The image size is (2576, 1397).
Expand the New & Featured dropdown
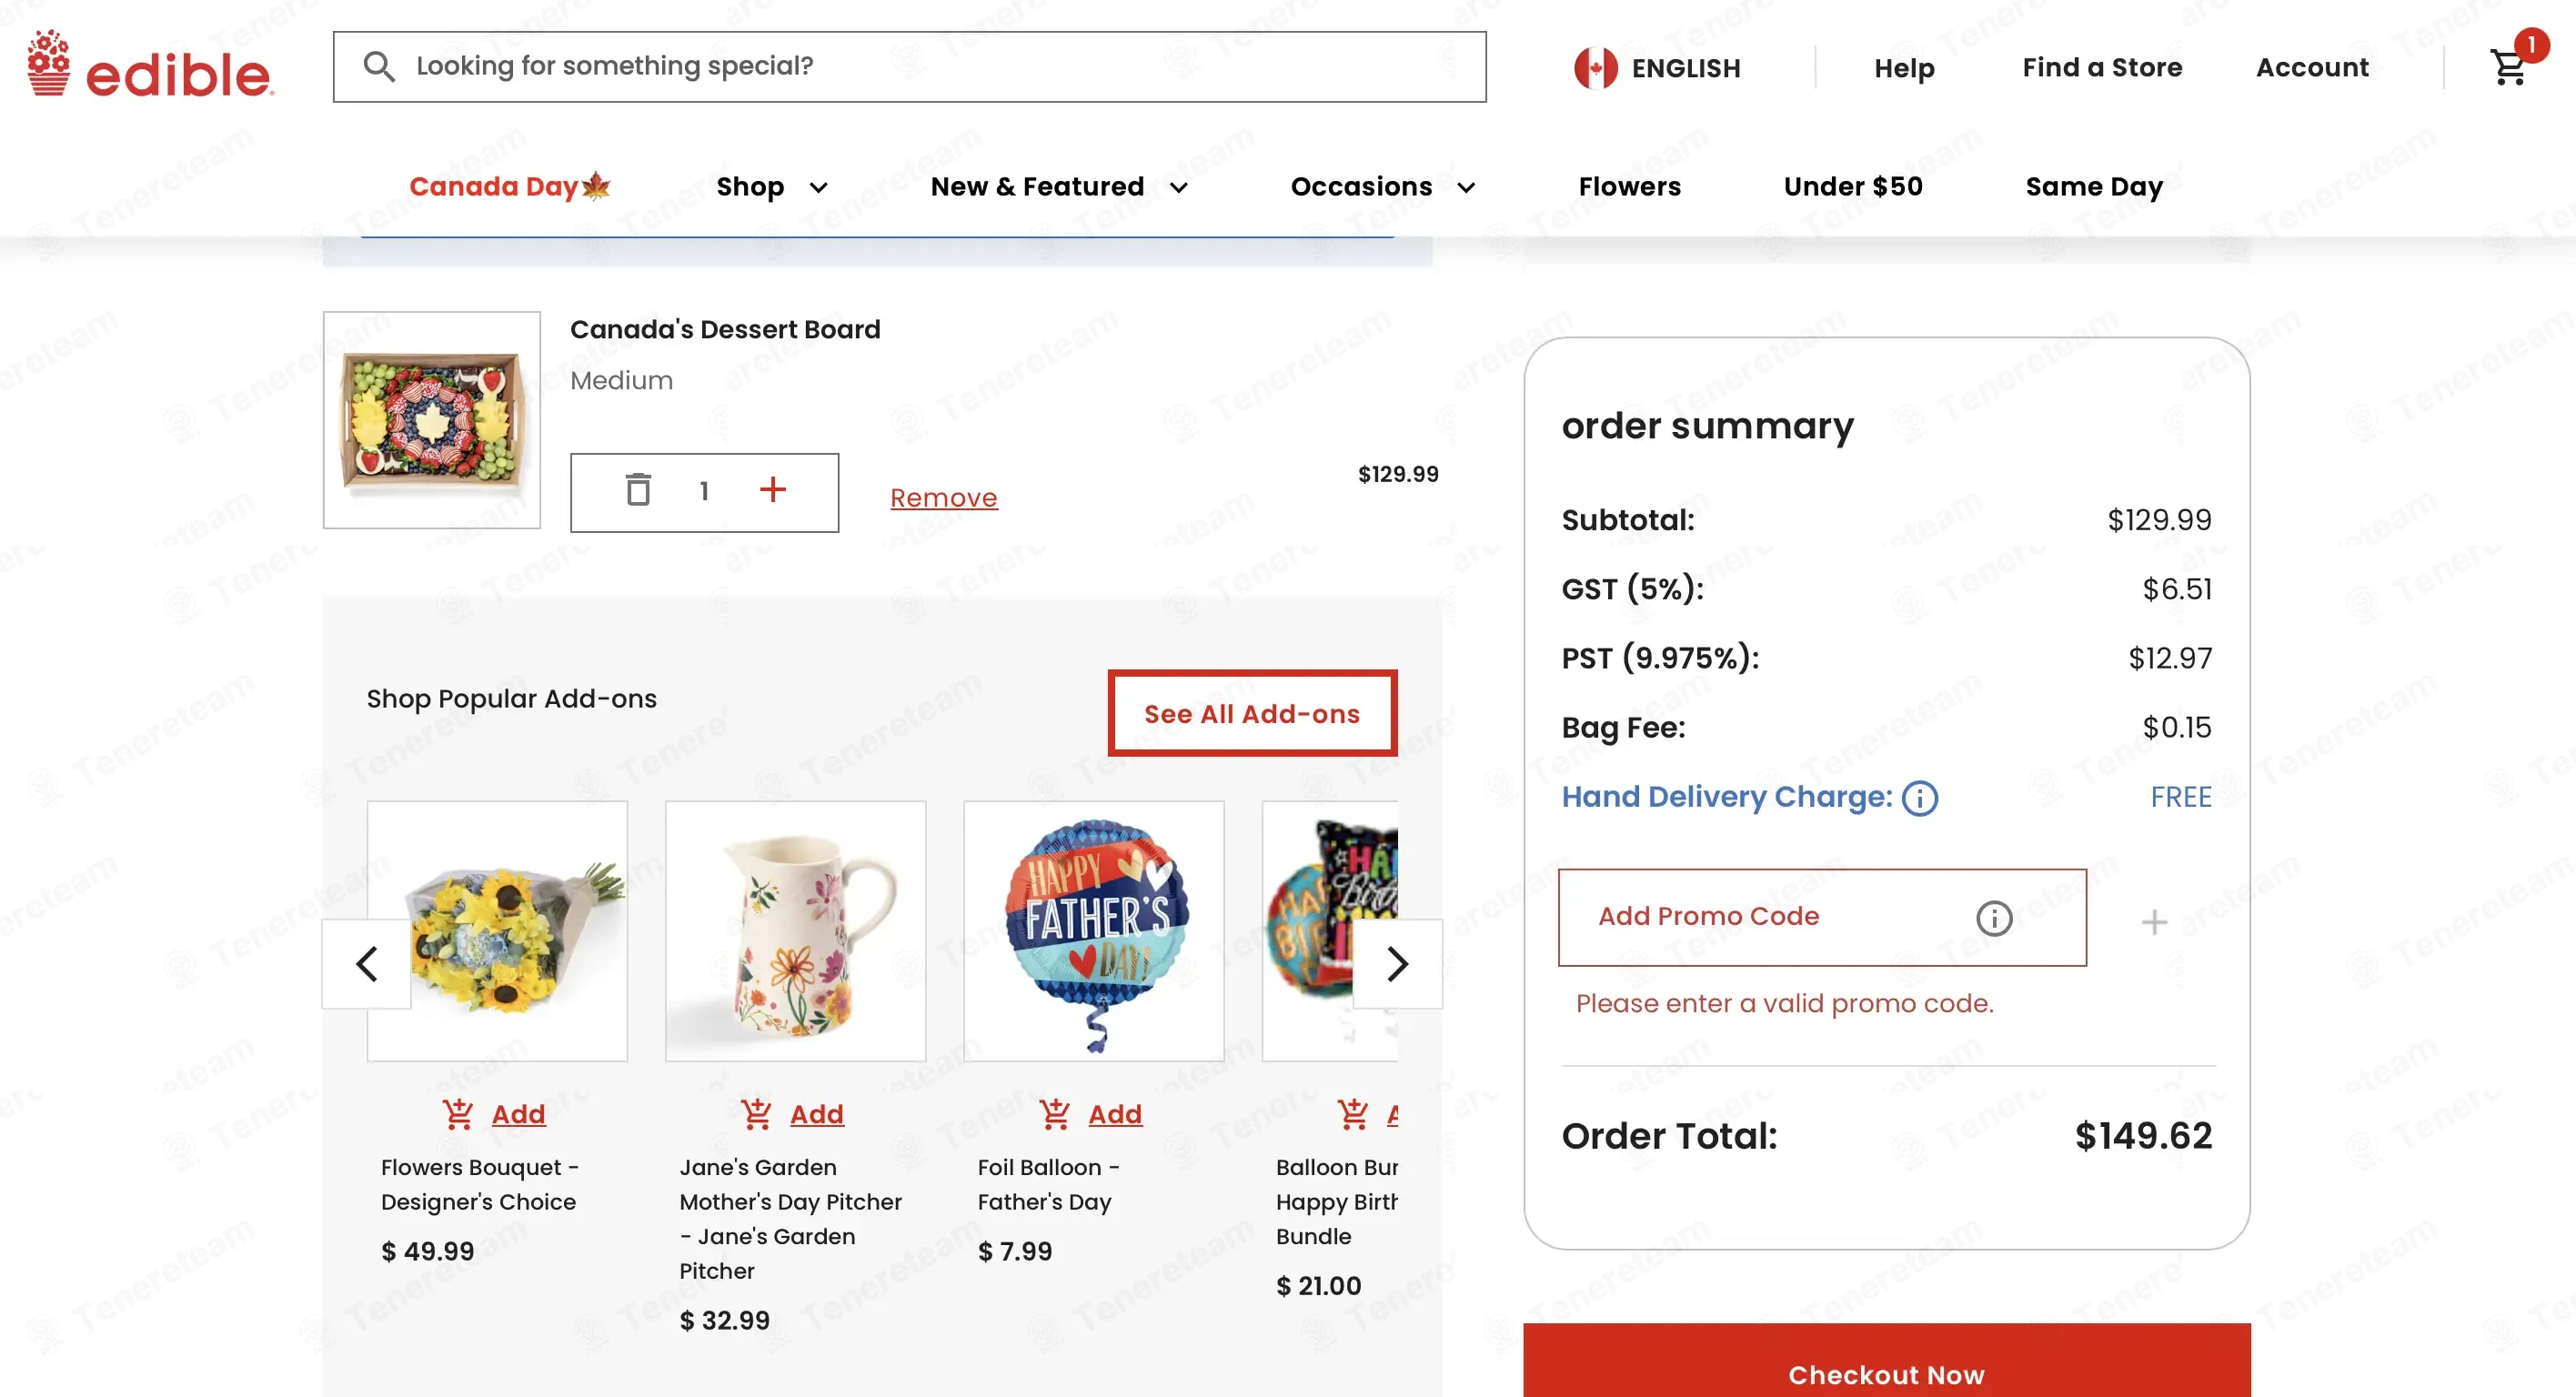(x=1059, y=187)
